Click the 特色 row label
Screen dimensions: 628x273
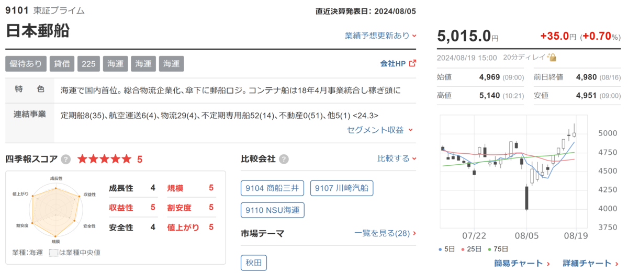[x=30, y=89]
